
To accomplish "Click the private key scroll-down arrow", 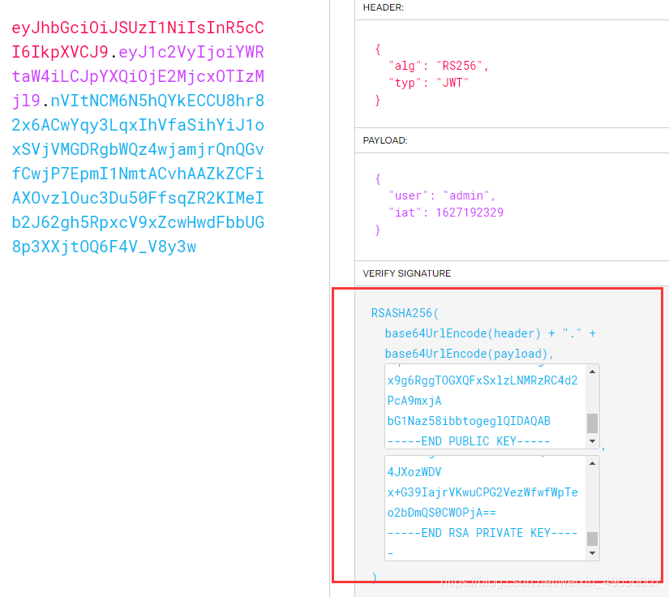I will (592, 553).
